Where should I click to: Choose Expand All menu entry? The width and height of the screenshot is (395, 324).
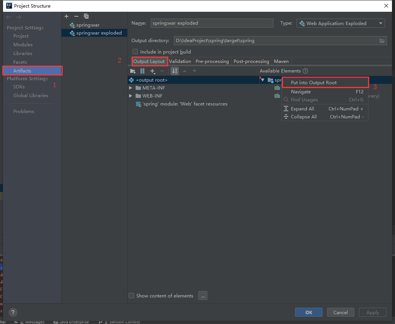coord(325,109)
